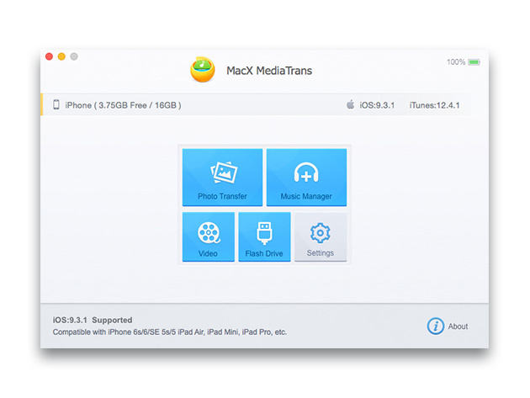This screenshot has height=398, width=530.
Task: Click the gray disabled zoom window button
Action: pyautogui.click(x=74, y=56)
